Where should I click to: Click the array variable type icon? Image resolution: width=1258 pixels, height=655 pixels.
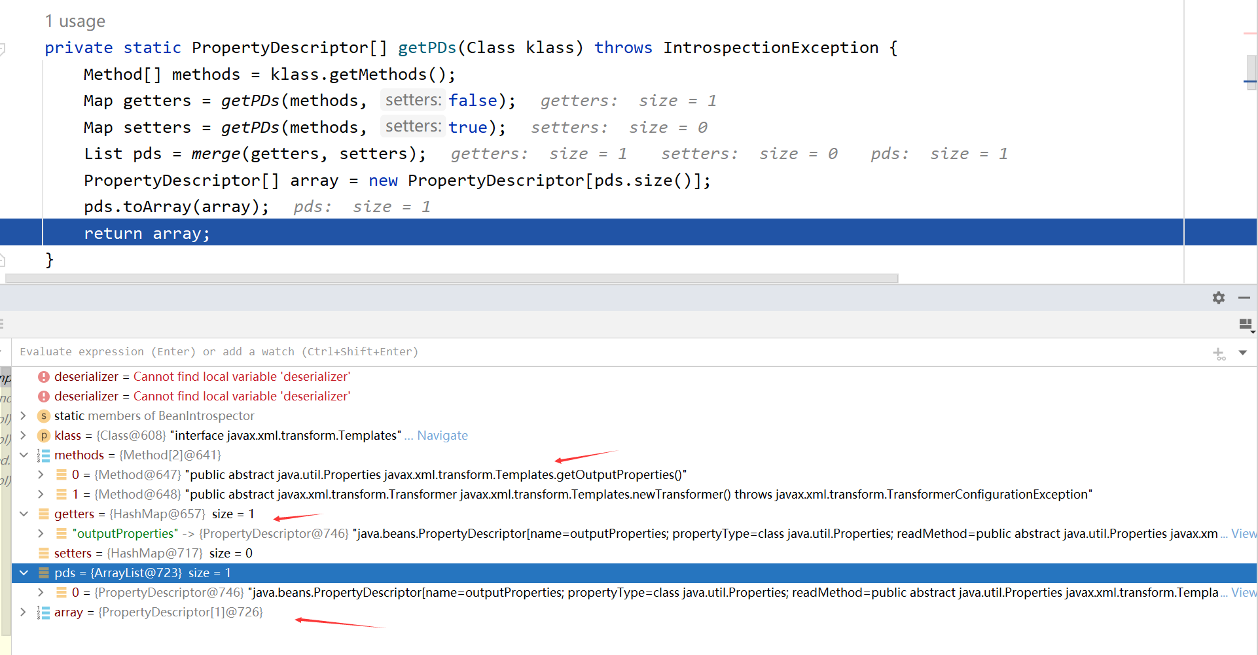[x=44, y=612]
